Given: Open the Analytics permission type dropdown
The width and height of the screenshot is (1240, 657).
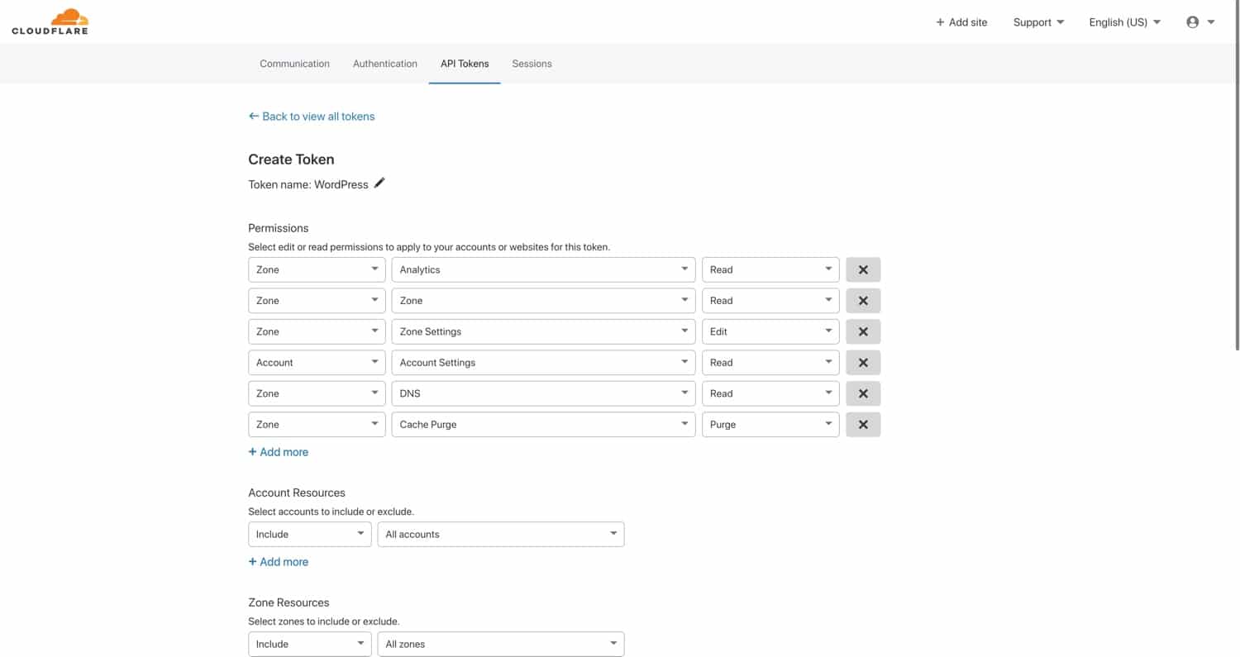Looking at the screenshot, I should tap(542, 269).
